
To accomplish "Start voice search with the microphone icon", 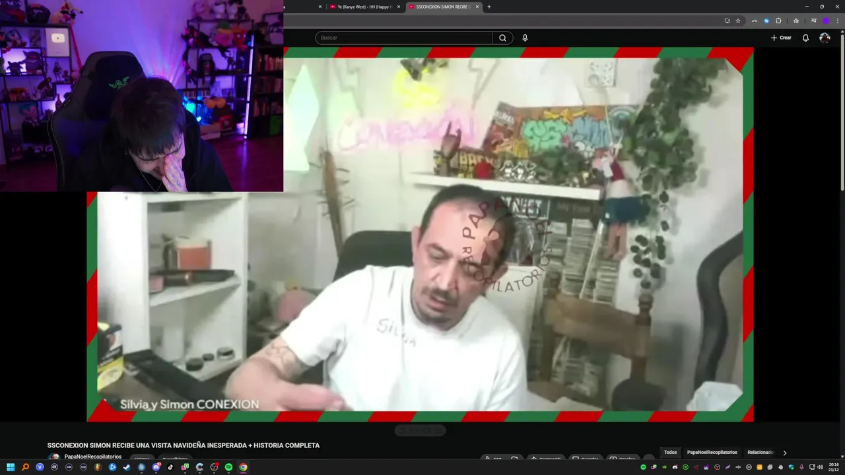I will pyautogui.click(x=525, y=38).
